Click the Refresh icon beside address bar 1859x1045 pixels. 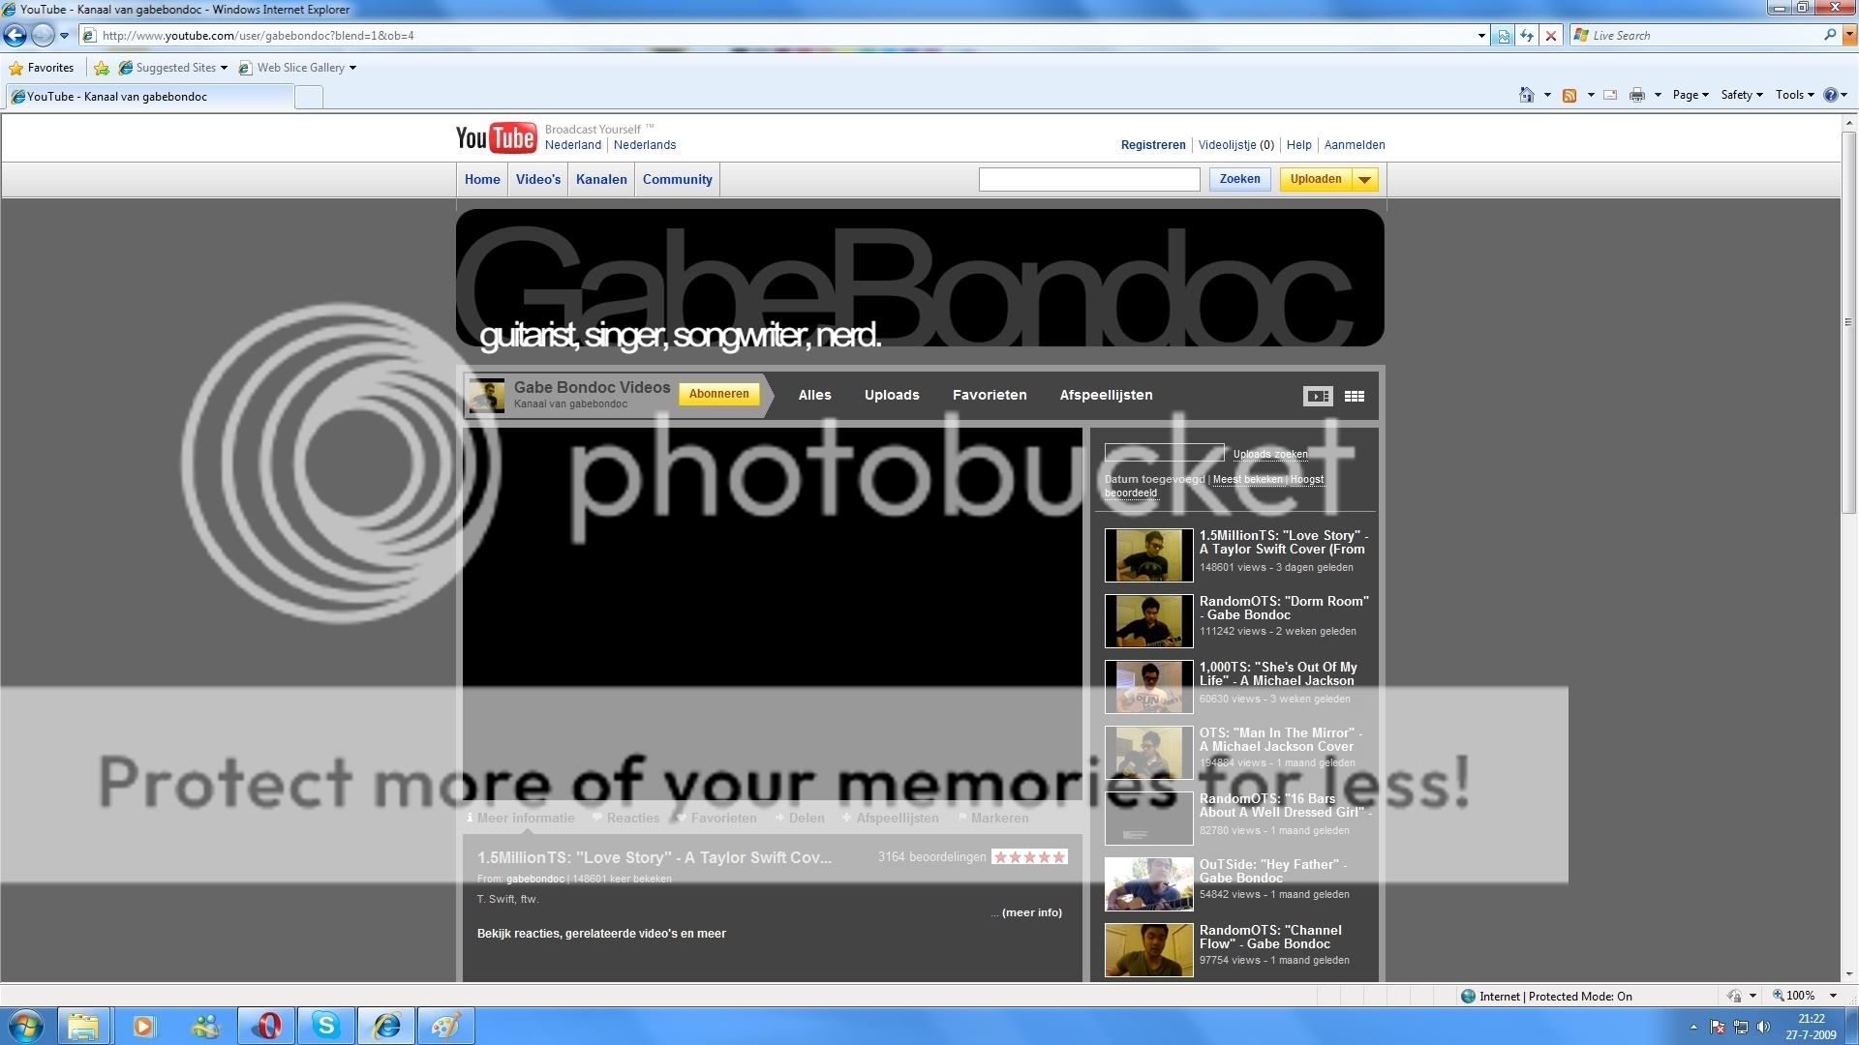[x=1527, y=36]
